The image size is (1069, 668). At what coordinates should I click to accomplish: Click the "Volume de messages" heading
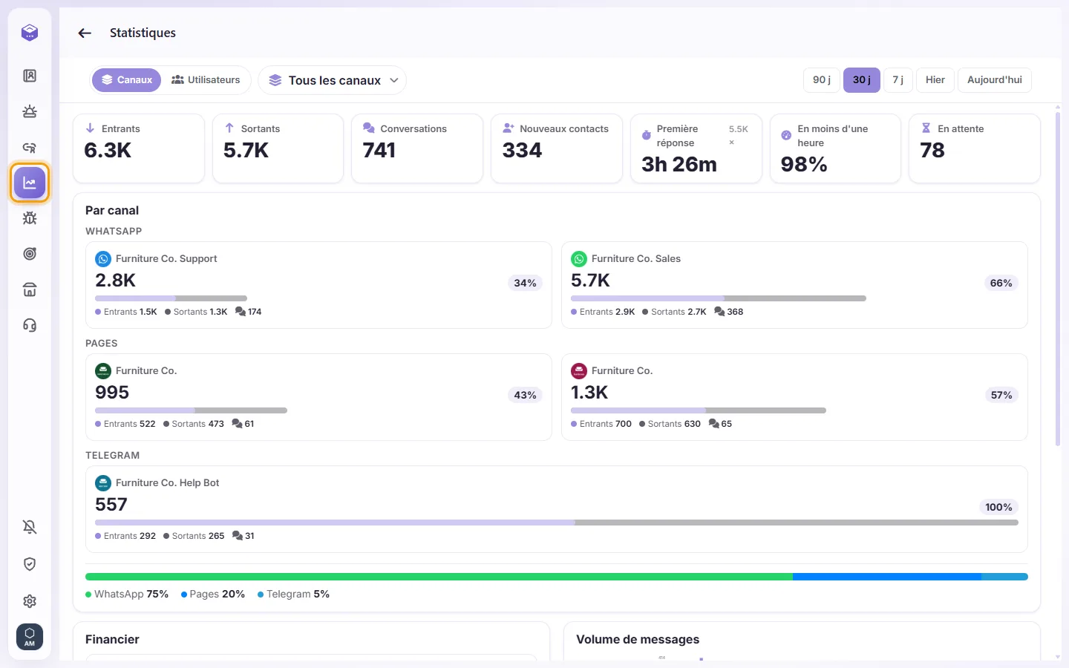coord(638,640)
